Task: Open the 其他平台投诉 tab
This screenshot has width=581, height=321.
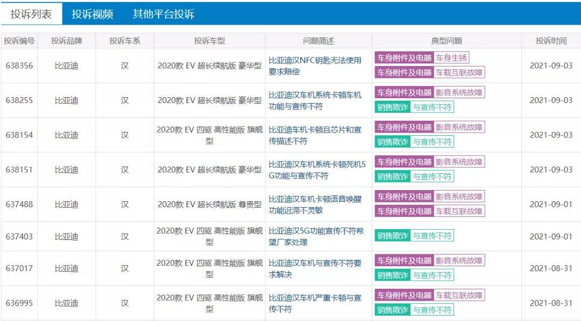Action: [164, 14]
